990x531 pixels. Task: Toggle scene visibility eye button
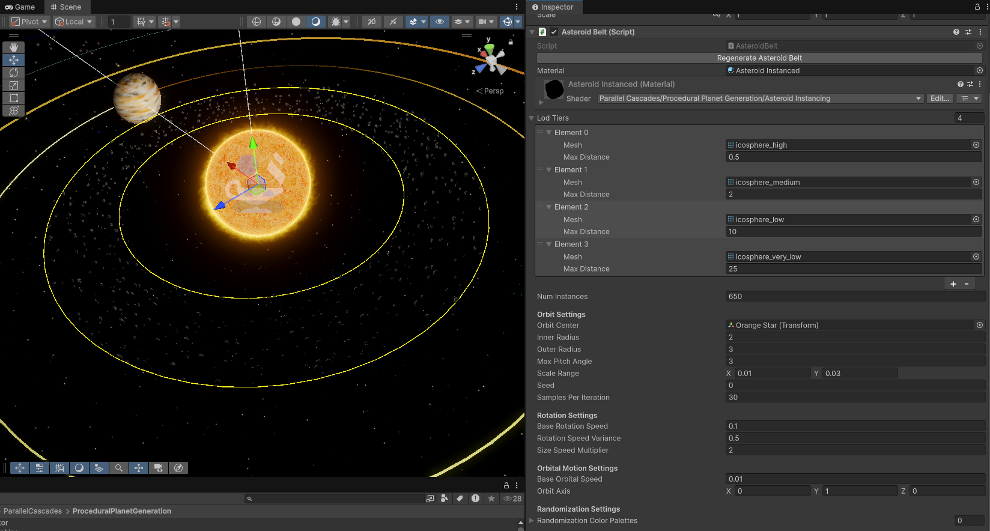point(440,22)
